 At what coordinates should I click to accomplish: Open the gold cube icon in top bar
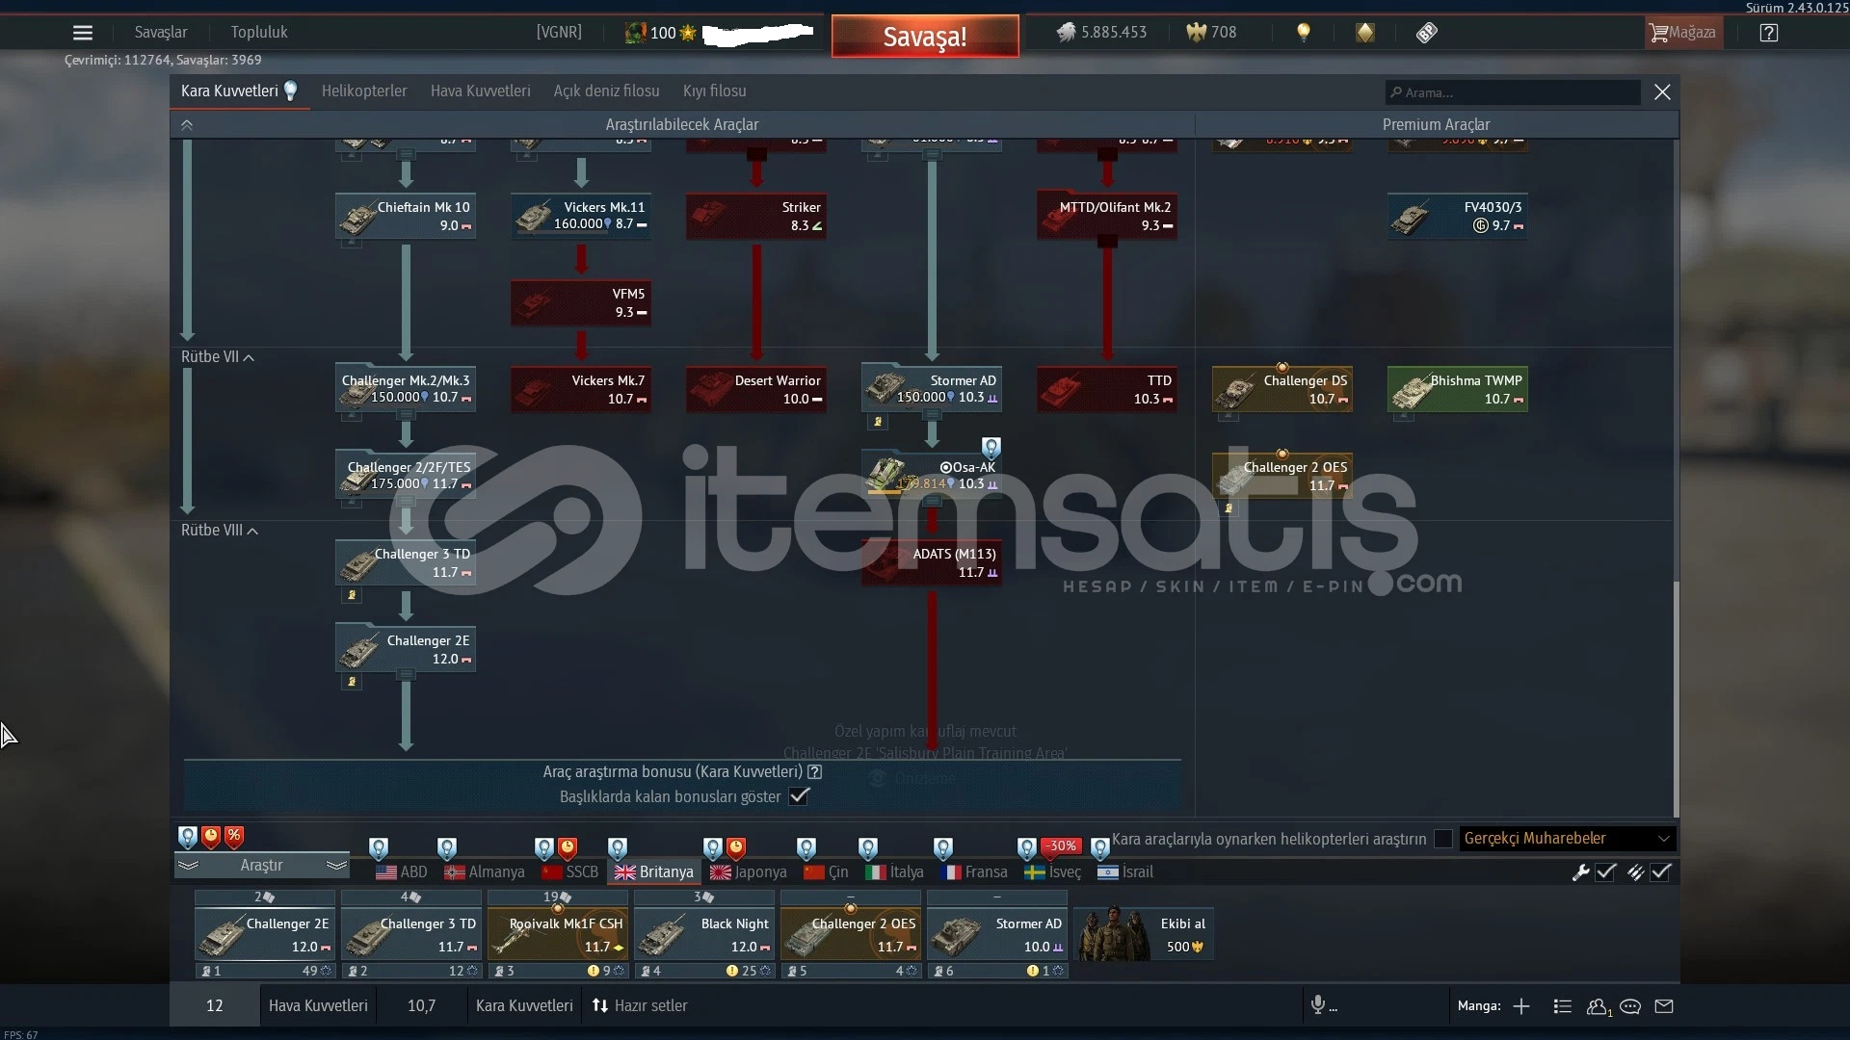coord(1365,33)
